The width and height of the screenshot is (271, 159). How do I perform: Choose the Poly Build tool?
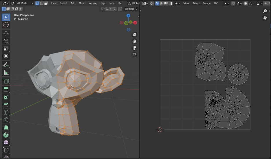tap(6, 127)
